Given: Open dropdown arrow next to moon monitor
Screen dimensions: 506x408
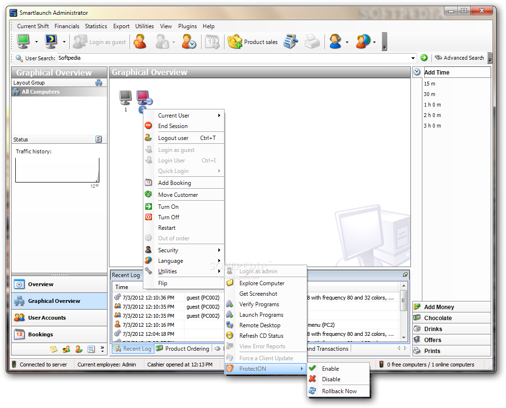Looking at the screenshot, I should point(64,42).
